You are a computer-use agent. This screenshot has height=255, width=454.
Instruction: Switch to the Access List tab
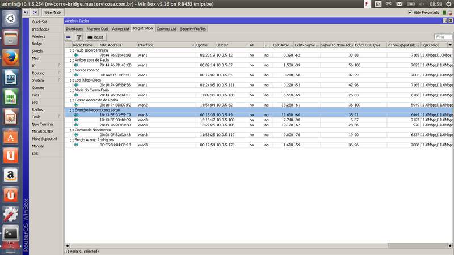[x=120, y=29]
